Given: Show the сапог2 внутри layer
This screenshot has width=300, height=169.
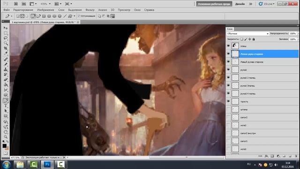Looking at the screenshot, I should click(228, 133).
